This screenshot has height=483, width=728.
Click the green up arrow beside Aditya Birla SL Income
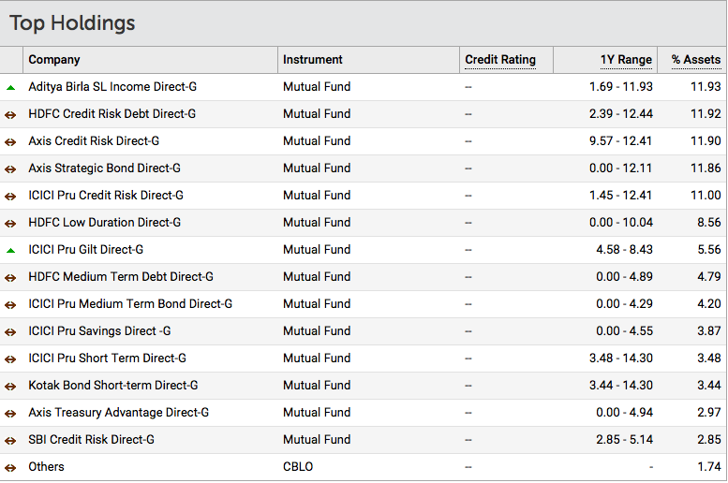pyautogui.click(x=10, y=87)
